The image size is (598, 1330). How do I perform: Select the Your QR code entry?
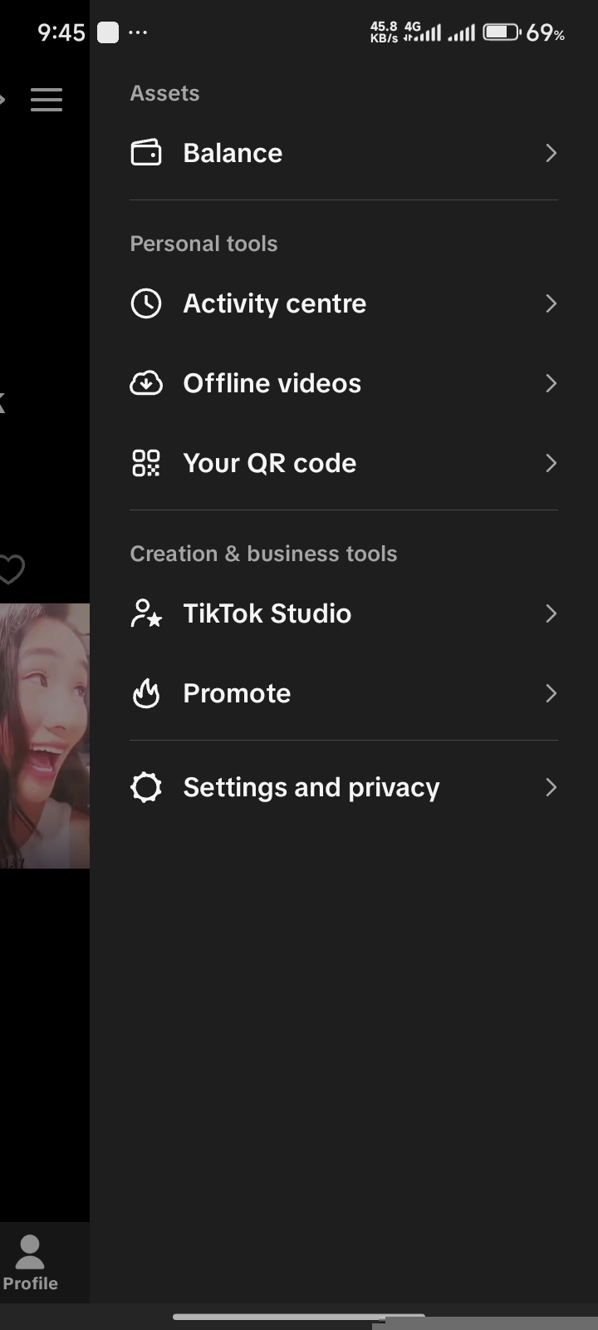coord(344,463)
